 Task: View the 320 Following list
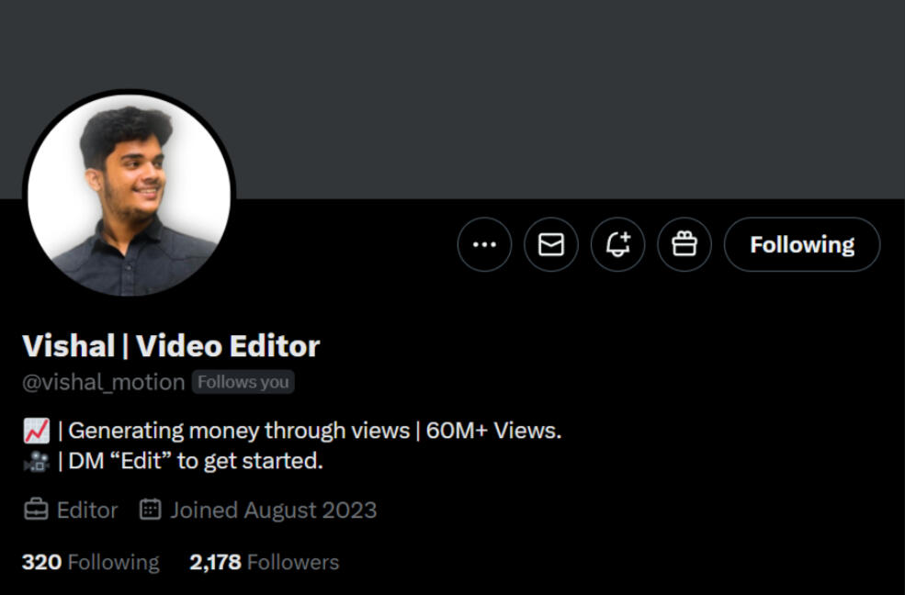[91, 562]
